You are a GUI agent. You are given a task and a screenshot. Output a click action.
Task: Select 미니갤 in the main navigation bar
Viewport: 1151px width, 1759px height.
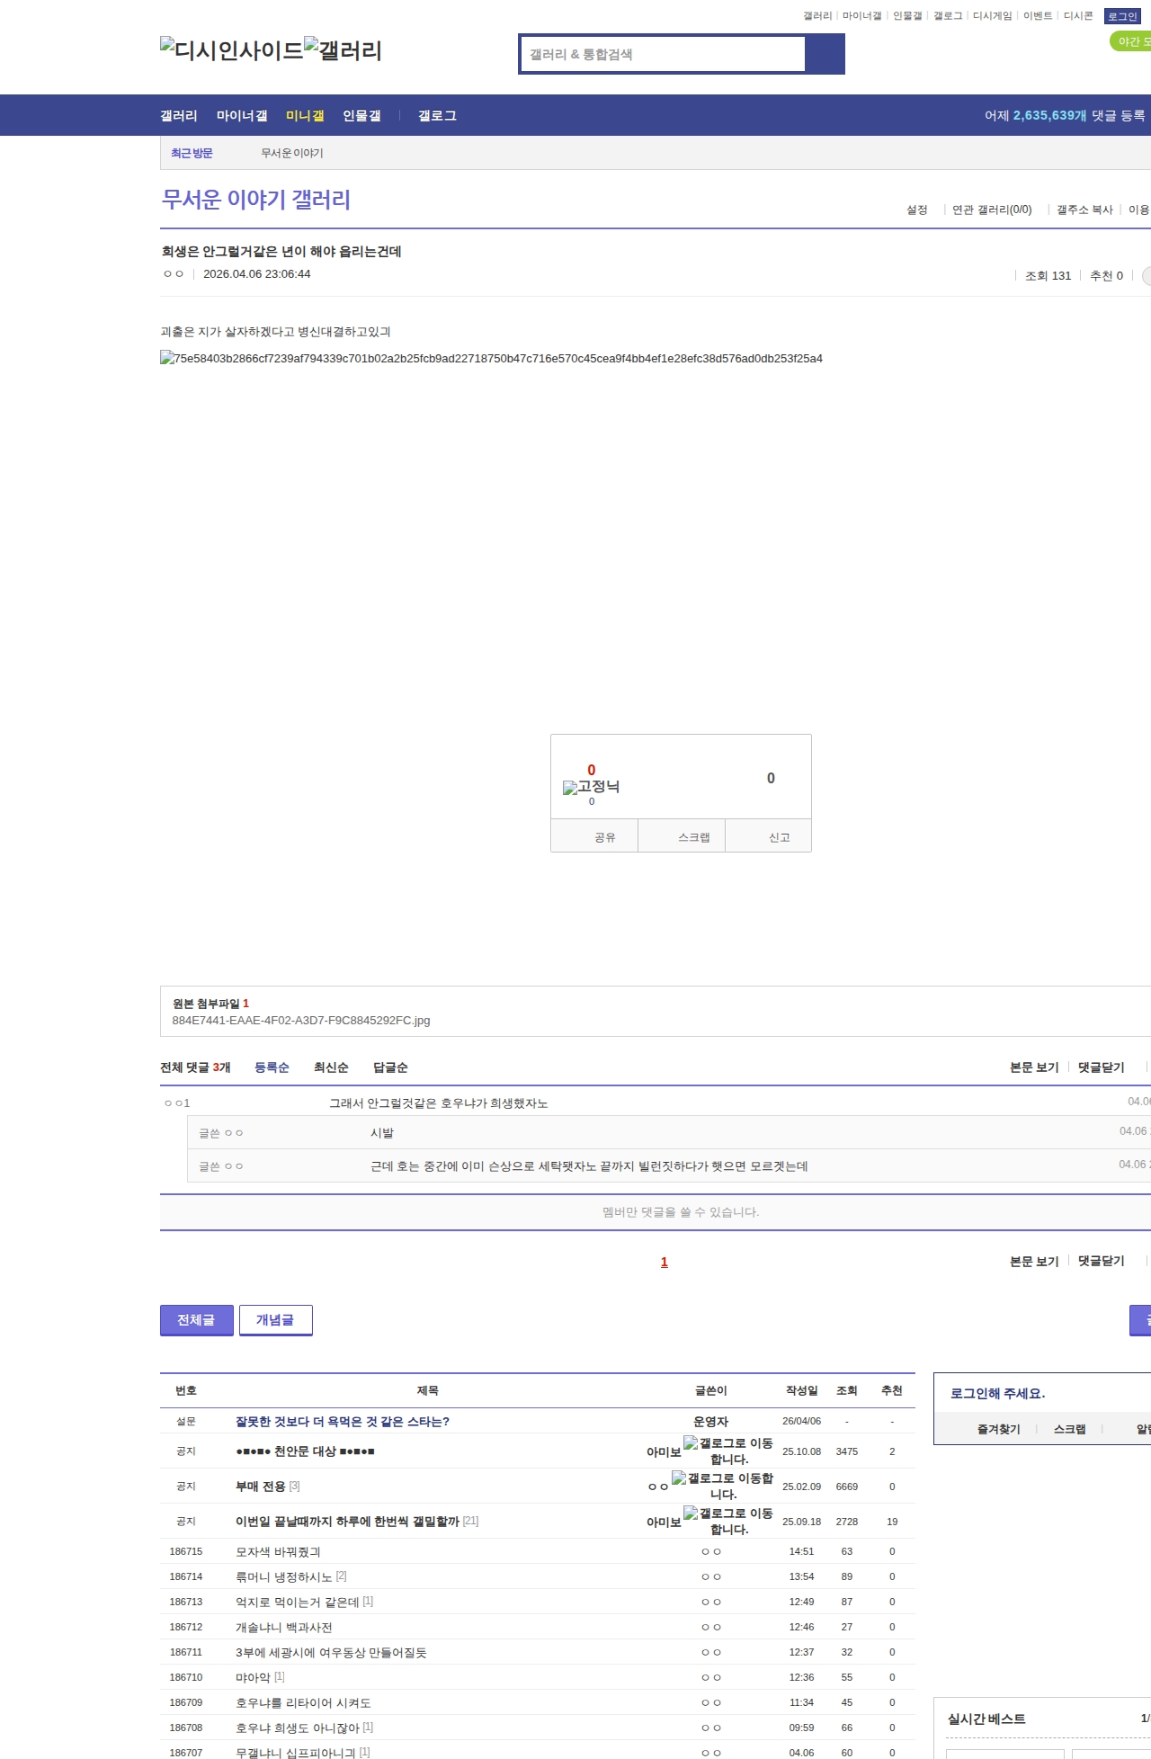[305, 116]
